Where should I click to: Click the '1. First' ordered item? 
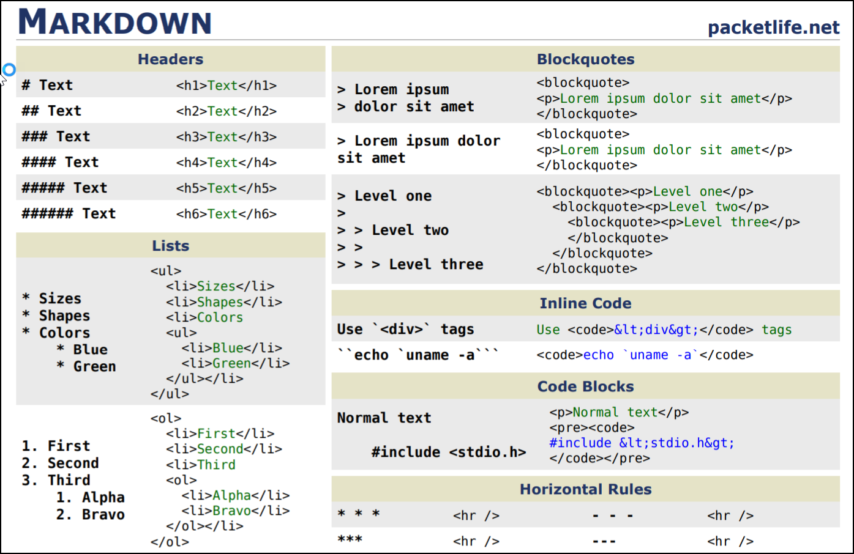[x=56, y=446]
